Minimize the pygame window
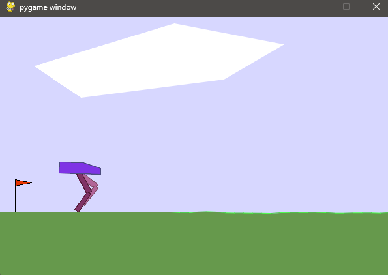This screenshot has height=275, width=388. [317, 7]
